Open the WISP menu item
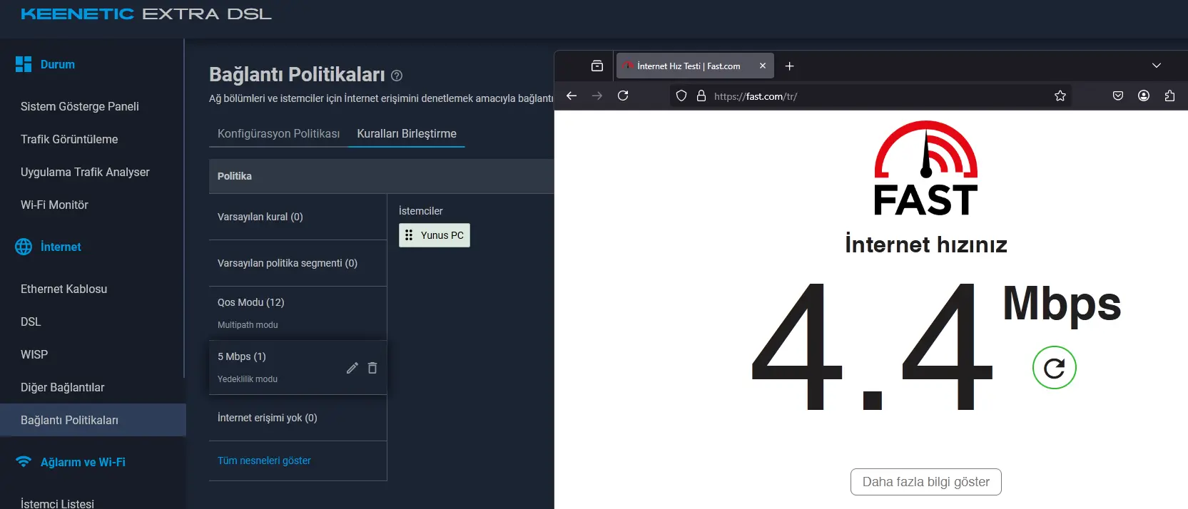Screen dimensions: 1188x509 [x=34, y=354]
